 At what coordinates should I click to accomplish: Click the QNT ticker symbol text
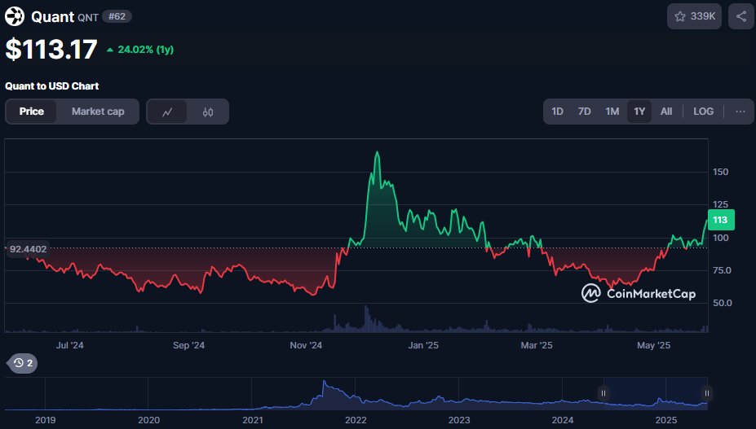[88, 18]
